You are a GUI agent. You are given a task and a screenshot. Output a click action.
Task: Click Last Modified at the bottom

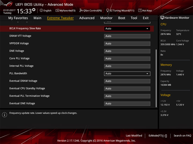click(x=134, y=136)
